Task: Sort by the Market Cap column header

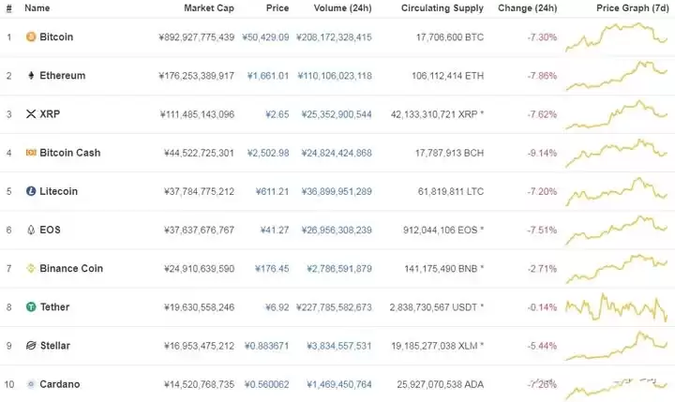Action: (208, 8)
